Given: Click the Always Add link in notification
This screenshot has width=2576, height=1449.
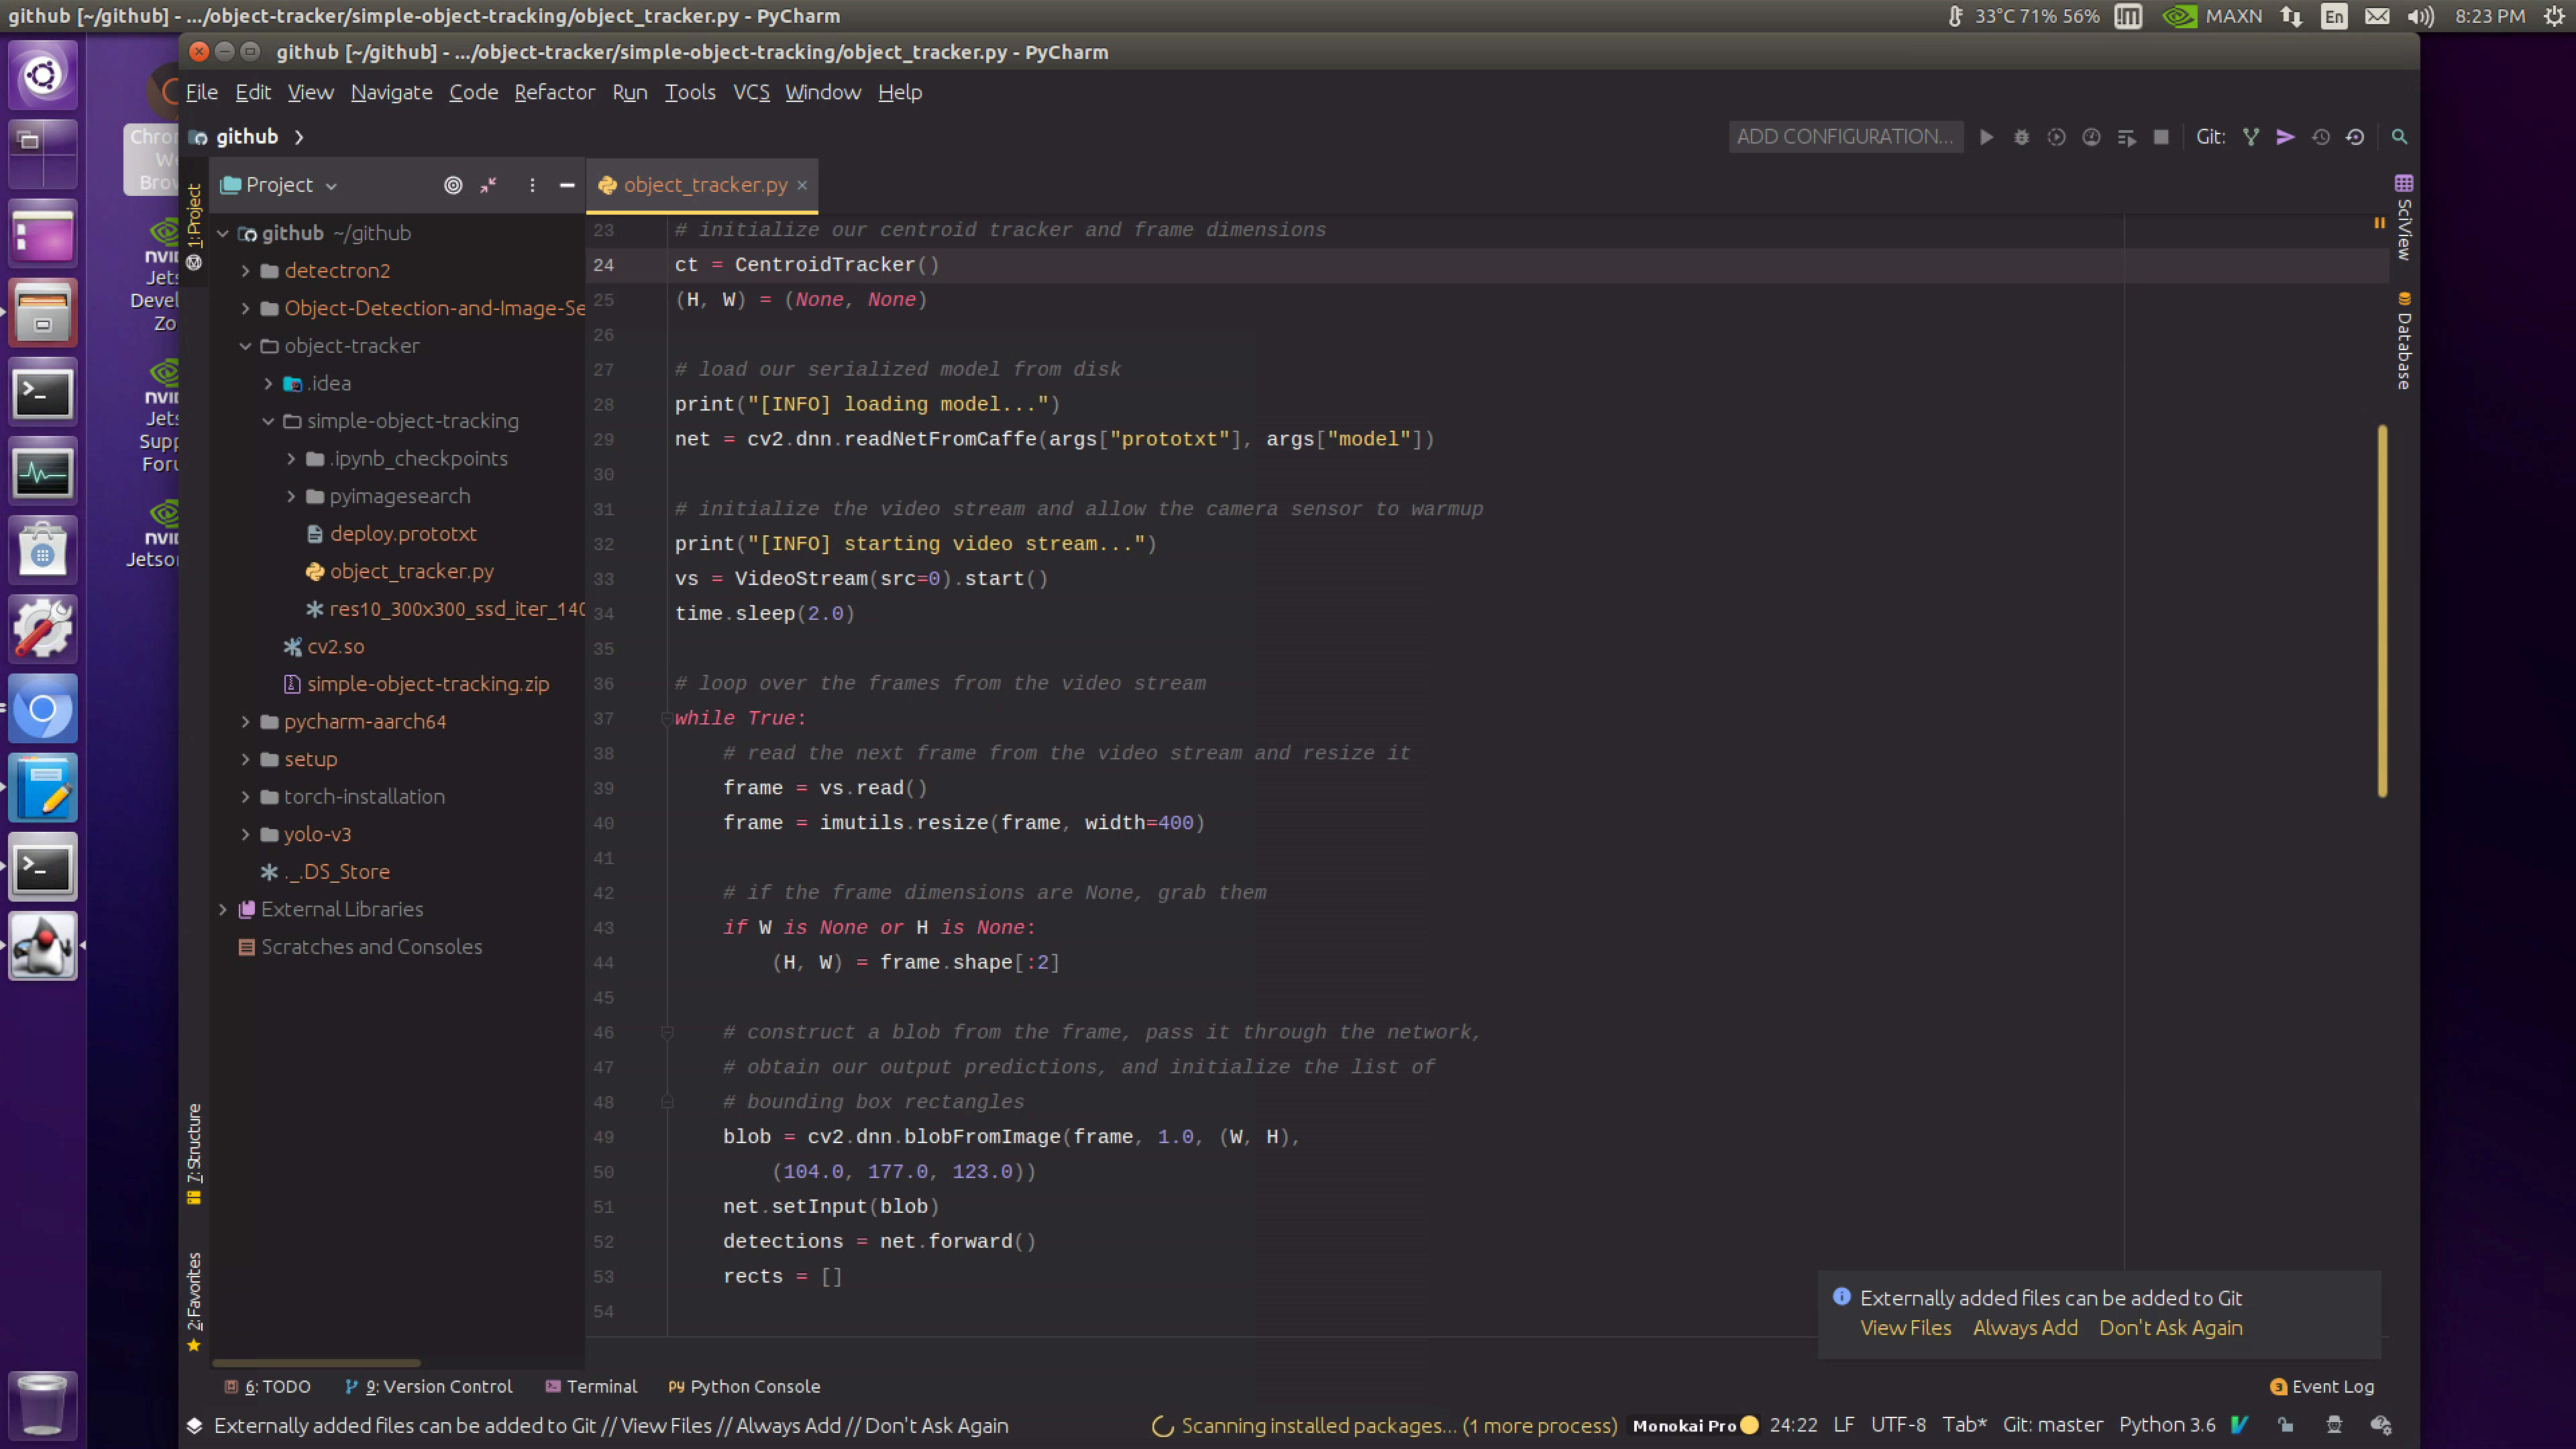Looking at the screenshot, I should 2024,1328.
